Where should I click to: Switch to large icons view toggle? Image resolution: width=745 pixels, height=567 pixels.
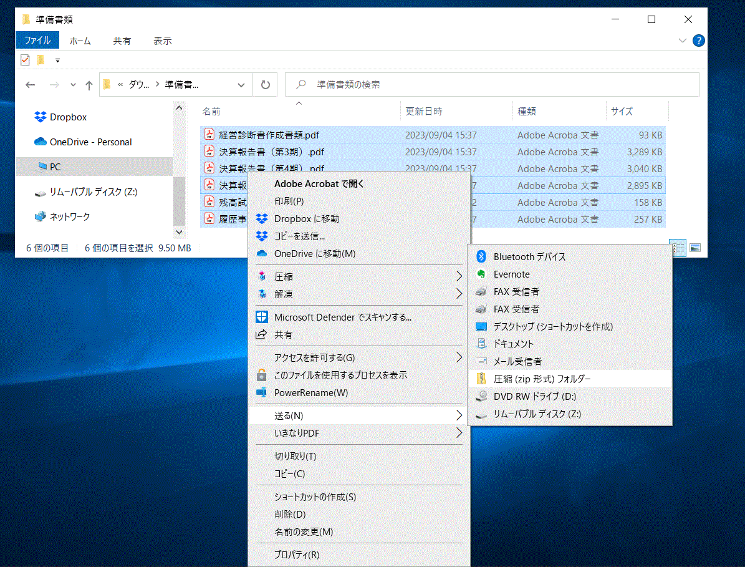pyautogui.click(x=695, y=248)
